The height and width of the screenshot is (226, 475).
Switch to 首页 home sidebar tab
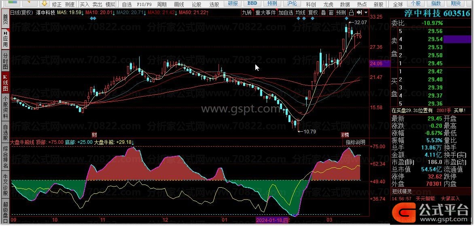(5, 18)
